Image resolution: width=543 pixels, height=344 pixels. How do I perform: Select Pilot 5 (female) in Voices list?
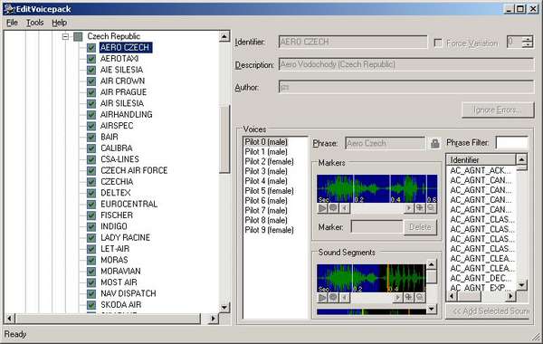(269, 191)
